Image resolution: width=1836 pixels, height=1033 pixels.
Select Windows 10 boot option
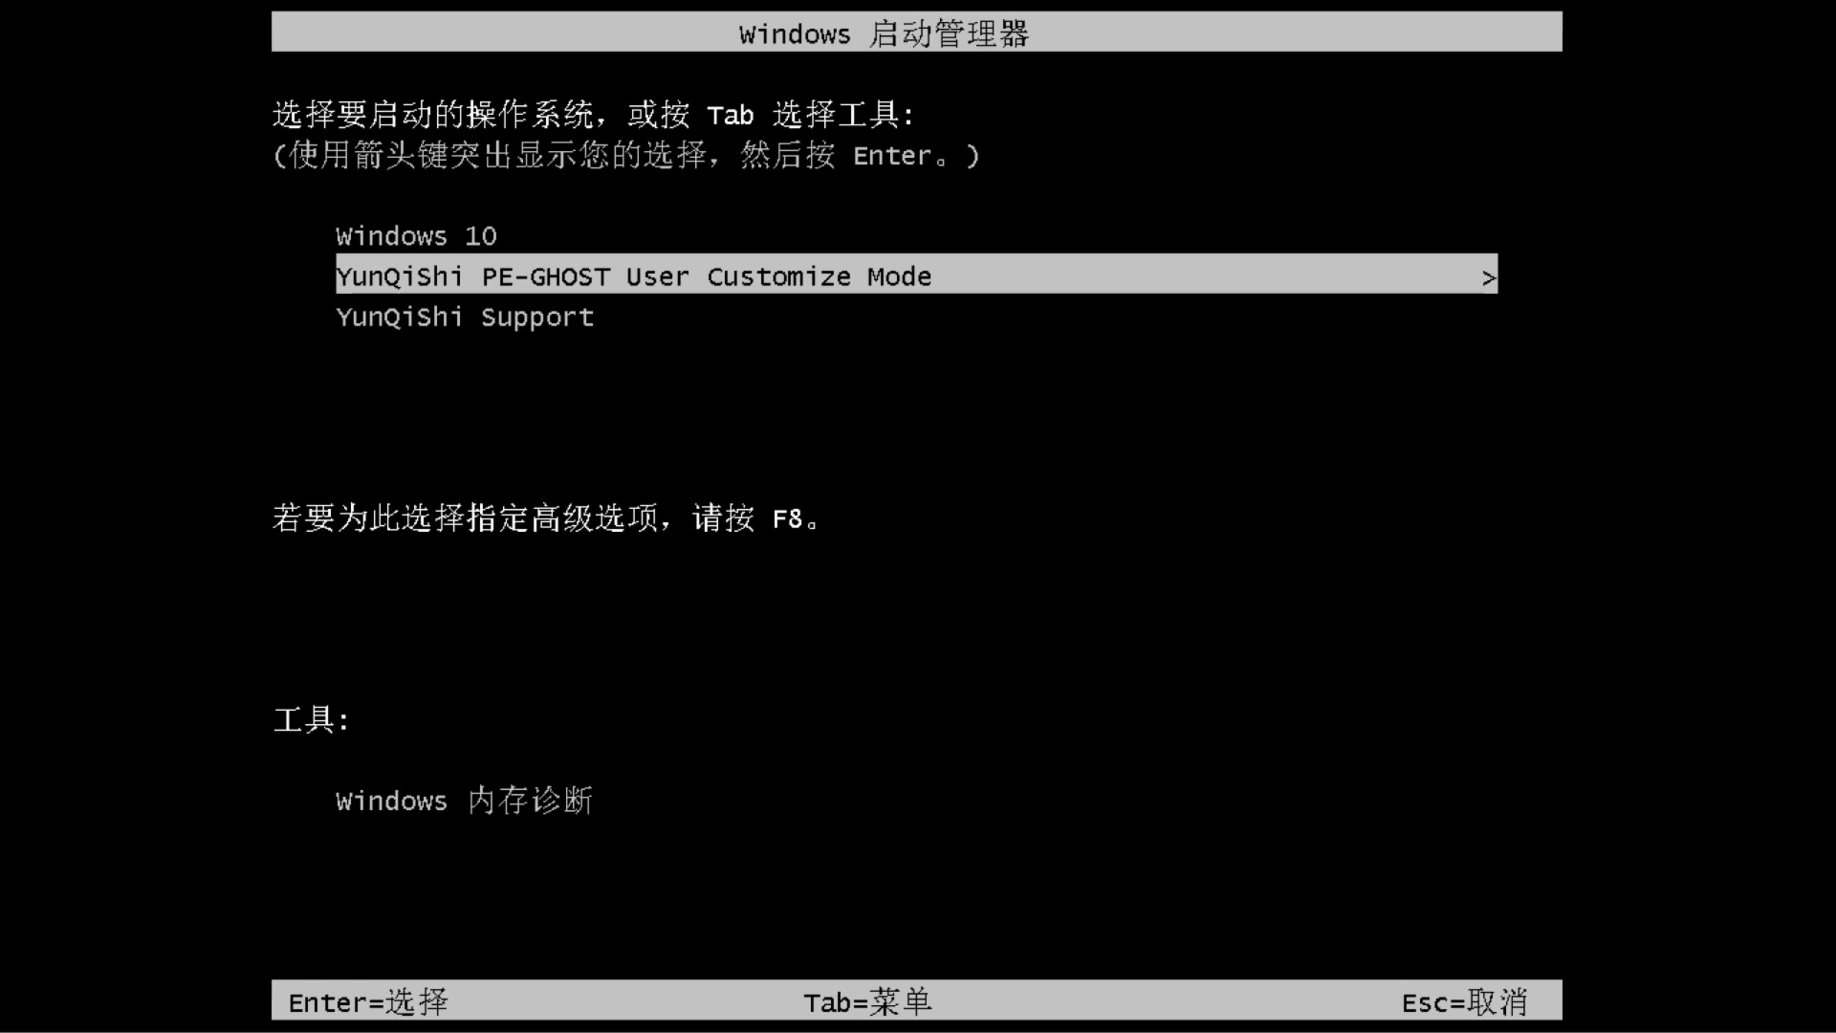416,236
